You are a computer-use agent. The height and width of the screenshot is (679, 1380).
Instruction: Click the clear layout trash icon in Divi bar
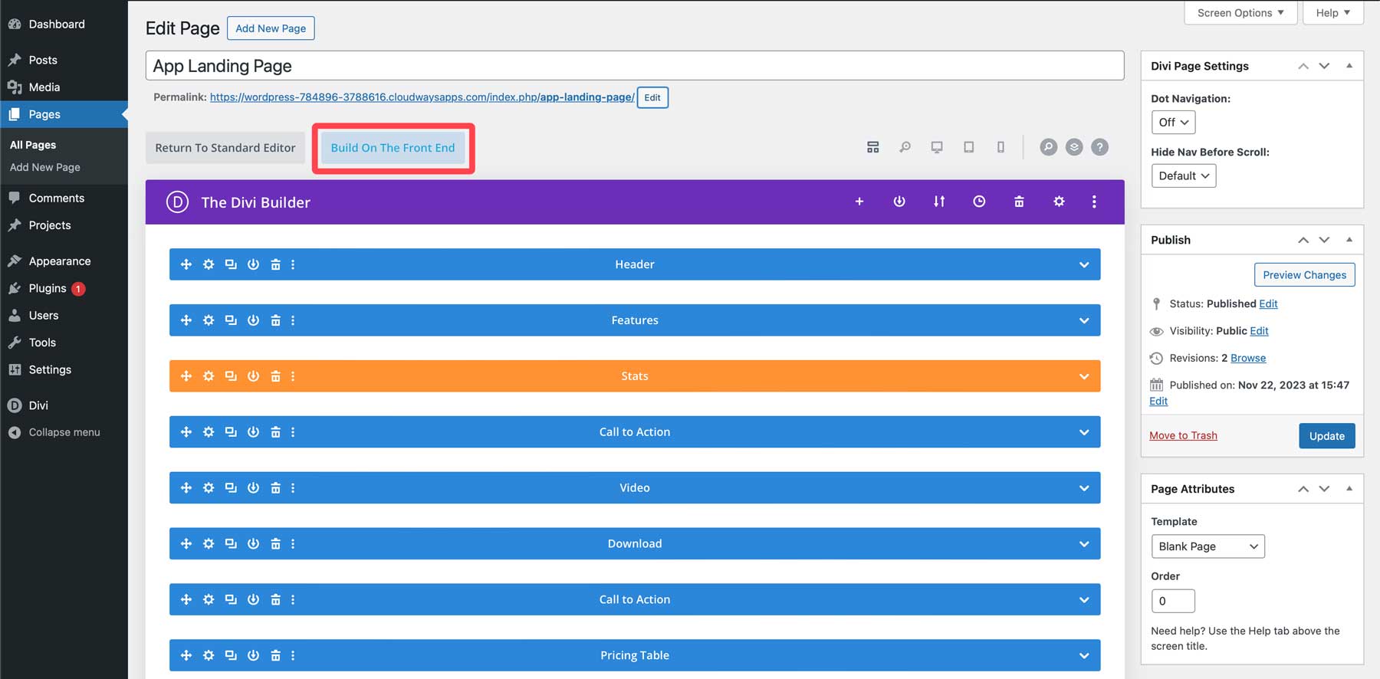click(x=1019, y=202)
